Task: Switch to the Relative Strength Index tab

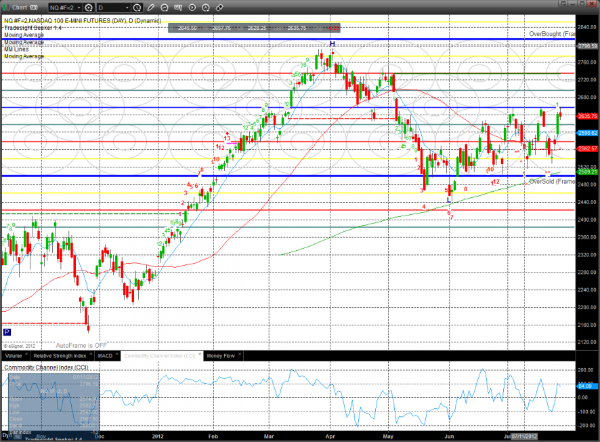Action: pos(60,355)
